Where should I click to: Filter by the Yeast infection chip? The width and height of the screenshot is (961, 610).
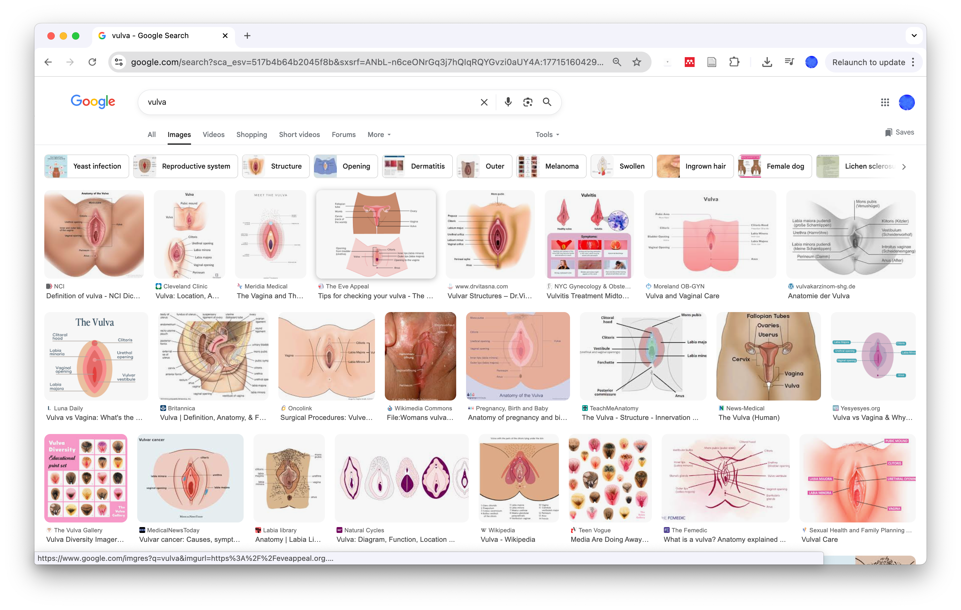(86, 166)
